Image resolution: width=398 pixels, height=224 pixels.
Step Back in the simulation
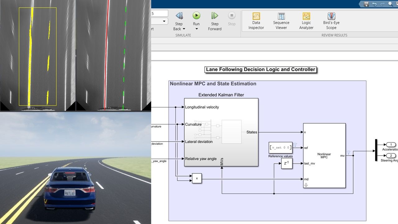coord(179,15)
